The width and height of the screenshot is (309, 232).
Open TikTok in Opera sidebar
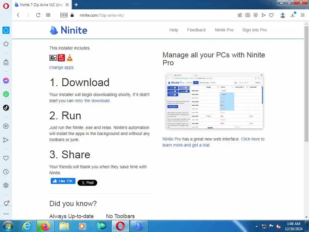point(6,108)
